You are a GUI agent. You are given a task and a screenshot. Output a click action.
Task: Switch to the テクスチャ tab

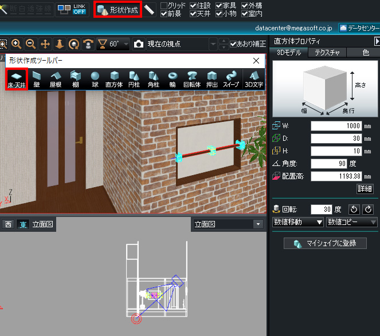tap(327, 53)
